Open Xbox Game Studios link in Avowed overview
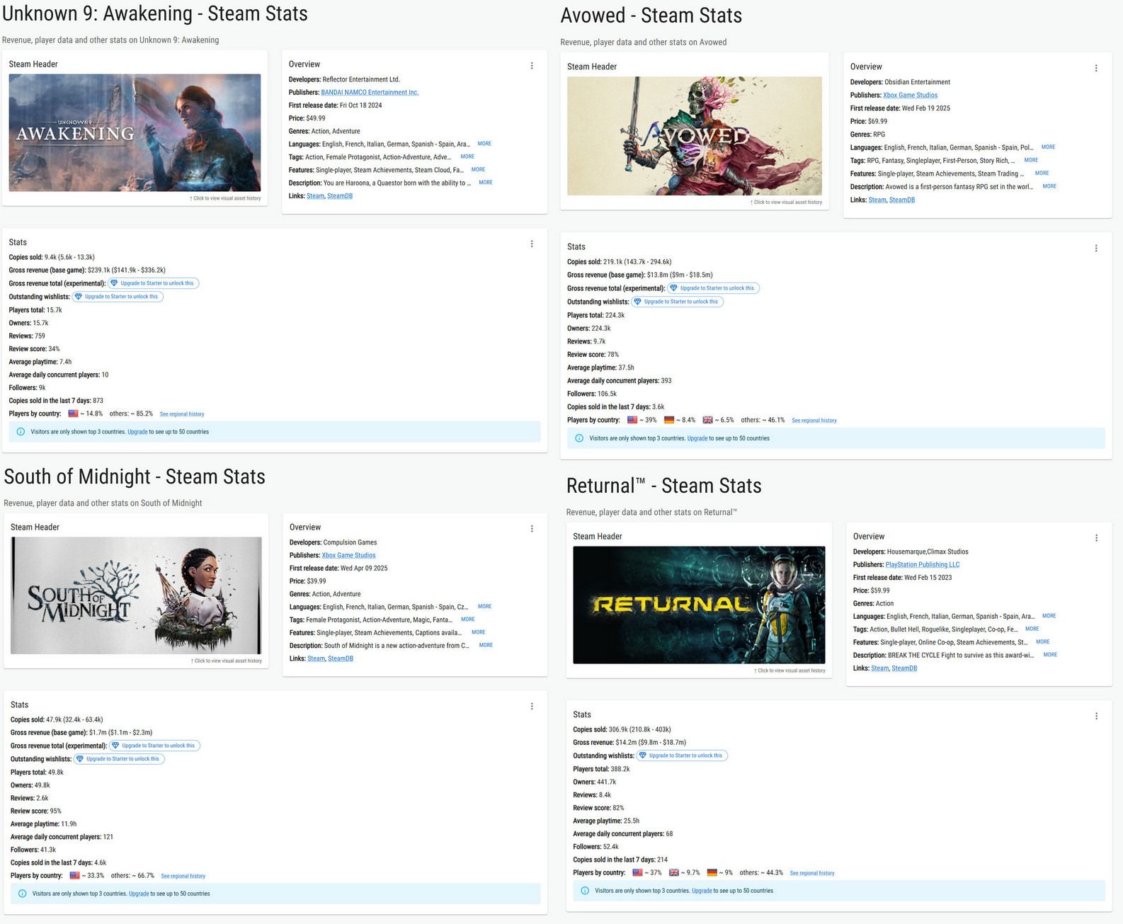The height and width of the screenshot is (924, 1123). 910,95
